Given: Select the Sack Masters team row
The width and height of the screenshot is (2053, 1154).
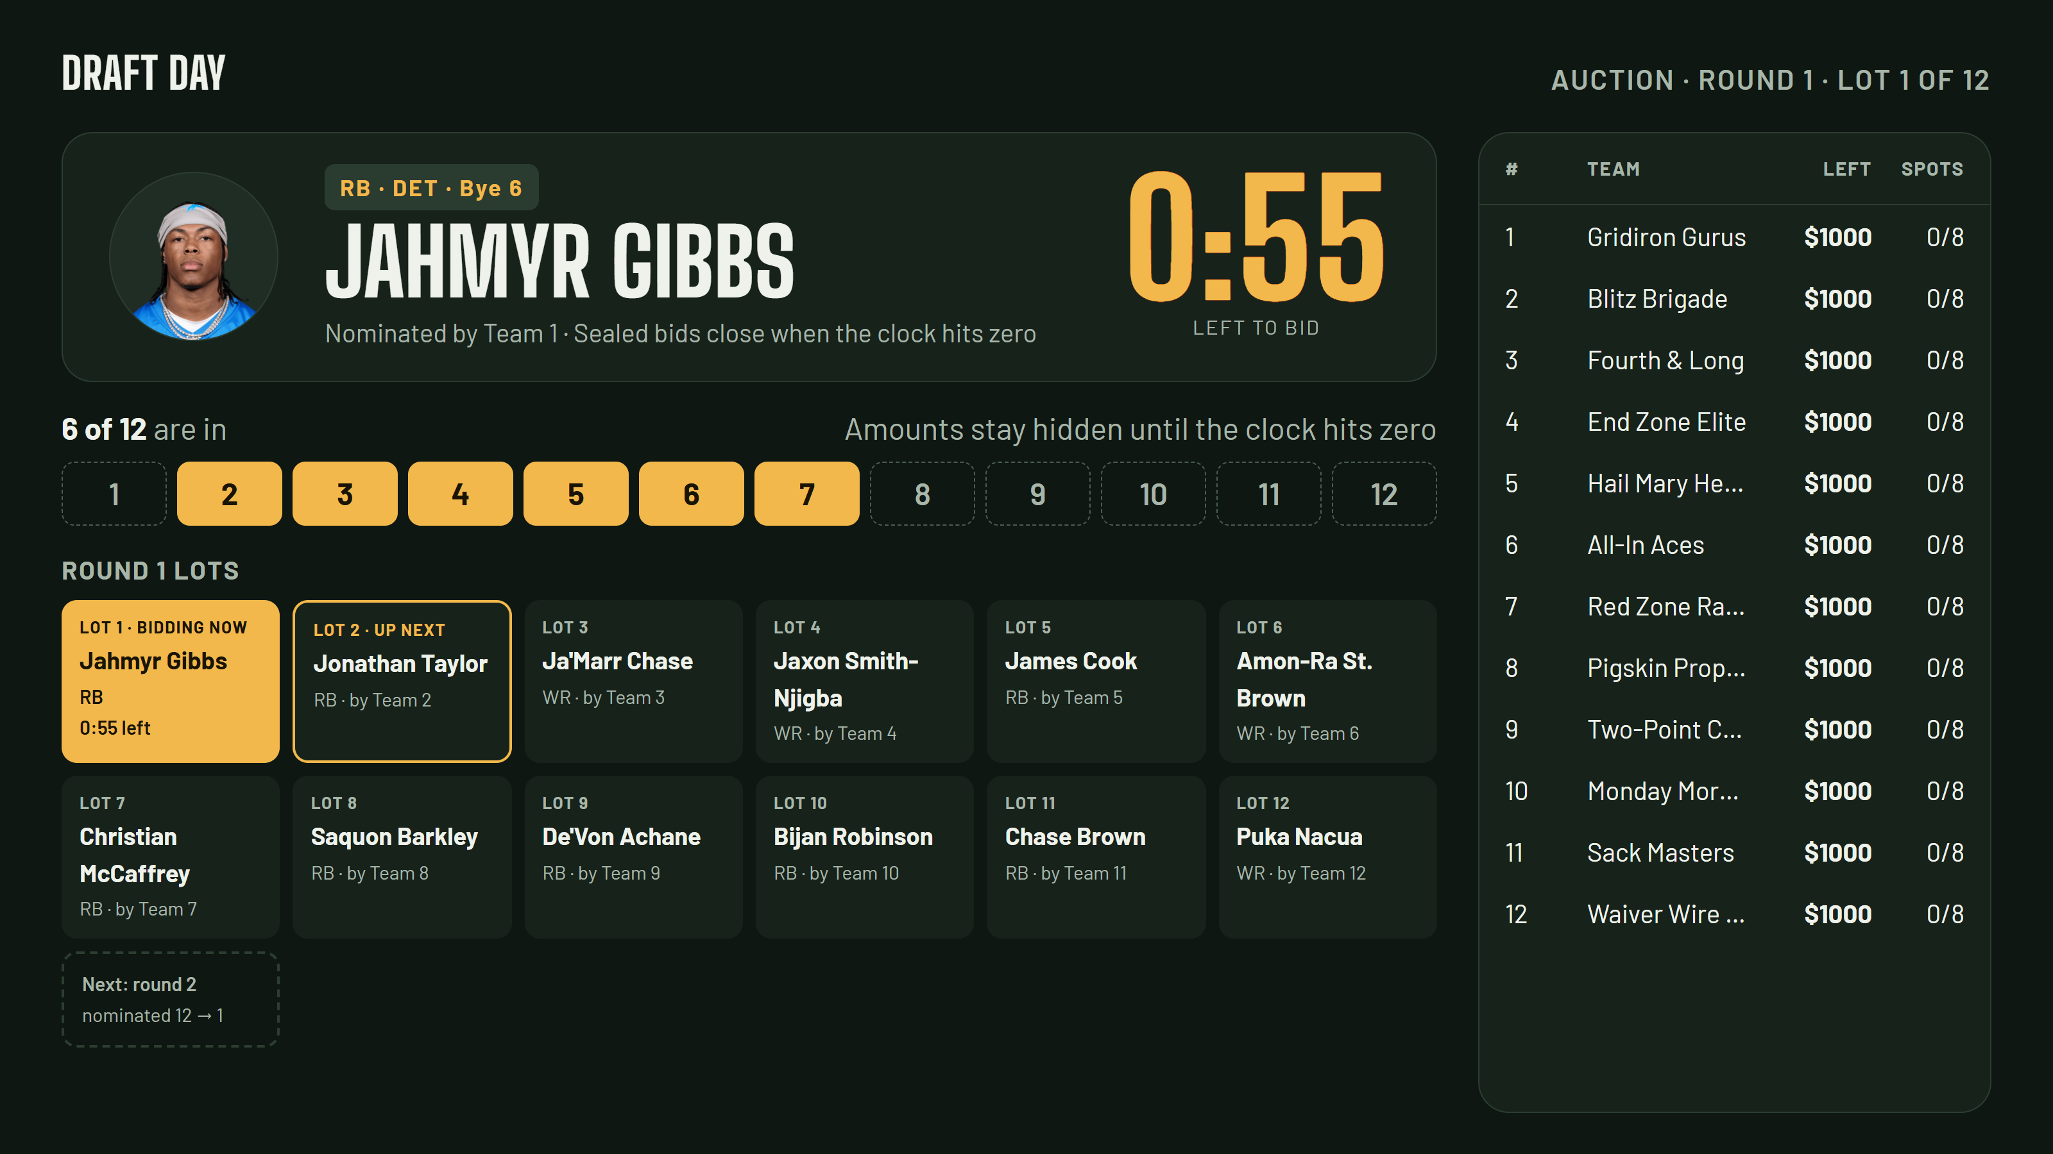Looking at the screenshot, I should (1734, 853).
